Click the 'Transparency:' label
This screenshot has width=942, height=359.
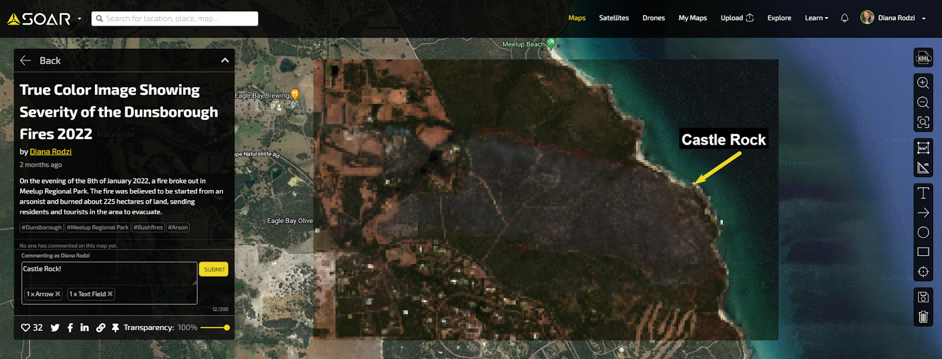[148, 328]
